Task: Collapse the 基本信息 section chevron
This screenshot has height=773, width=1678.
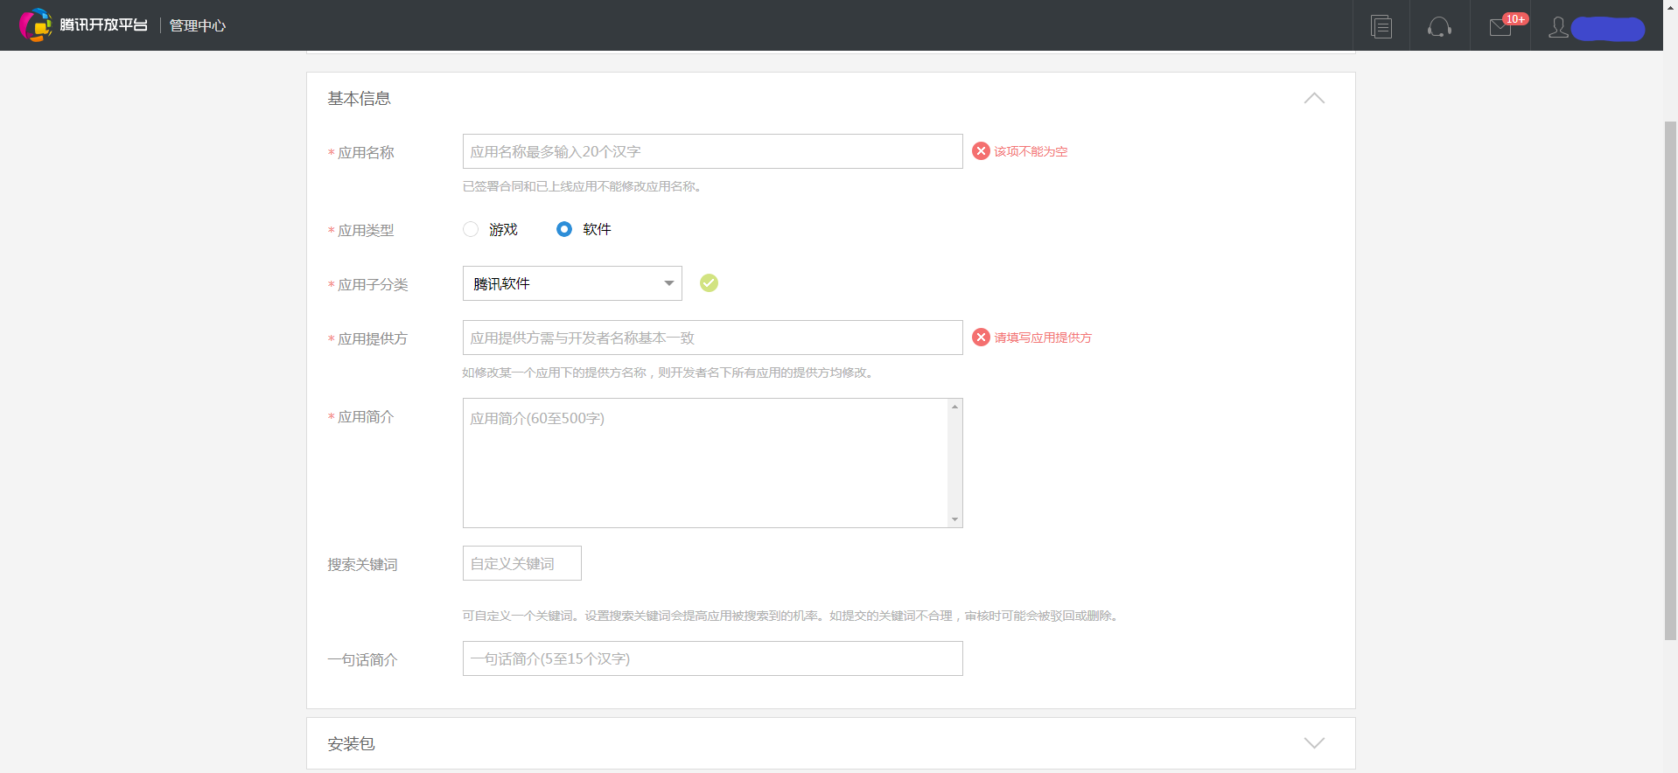Action: click(x=1314, y=98)
